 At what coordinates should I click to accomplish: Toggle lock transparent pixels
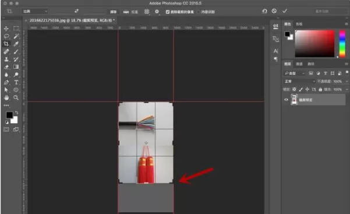[294, 89]
